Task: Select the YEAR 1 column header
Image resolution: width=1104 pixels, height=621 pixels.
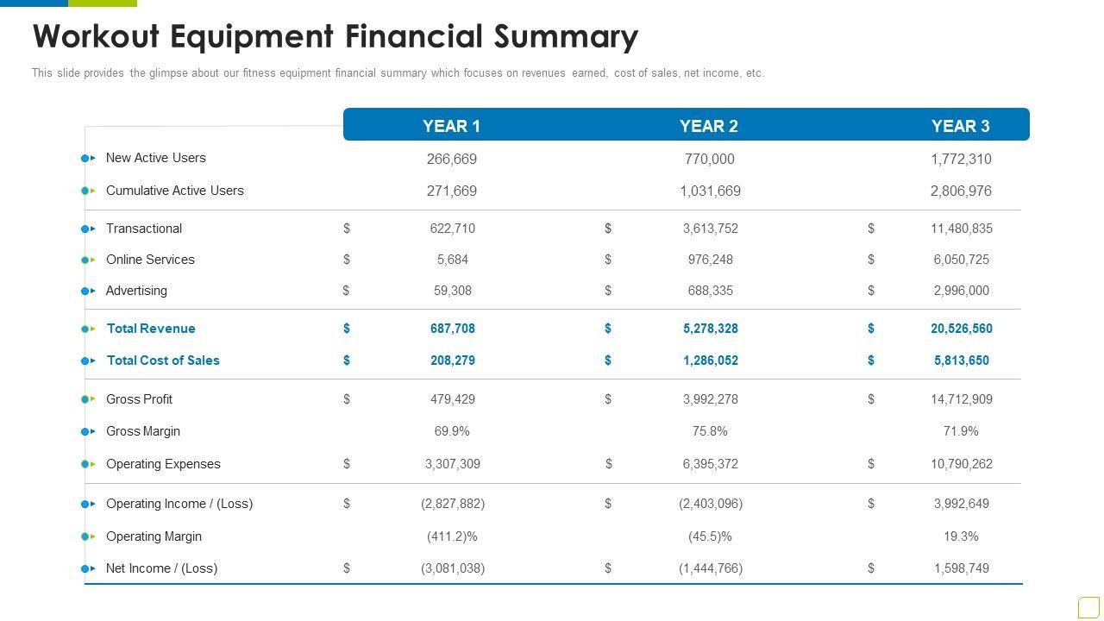Action: tap(451, 126)
